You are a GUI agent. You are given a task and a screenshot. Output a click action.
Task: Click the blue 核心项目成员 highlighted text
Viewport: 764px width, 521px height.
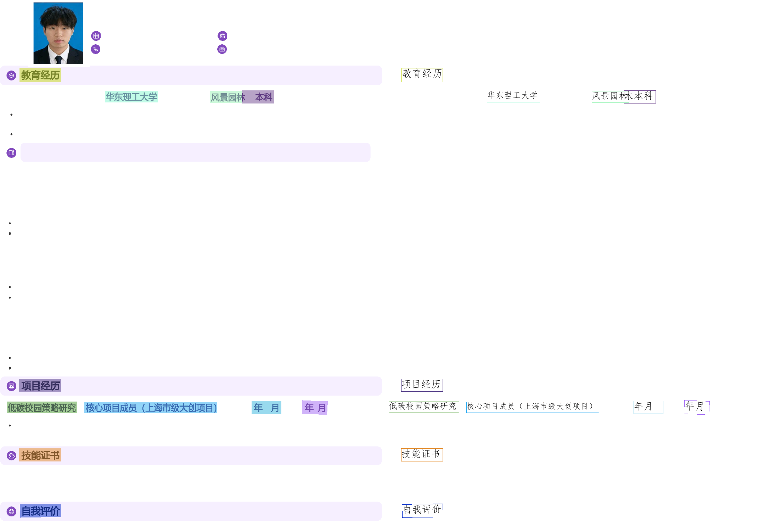151,408
